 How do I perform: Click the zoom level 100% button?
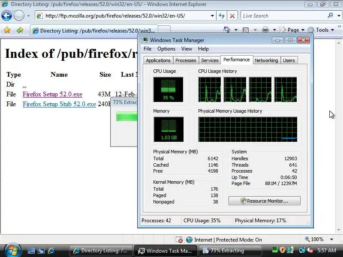pos(314,239)
